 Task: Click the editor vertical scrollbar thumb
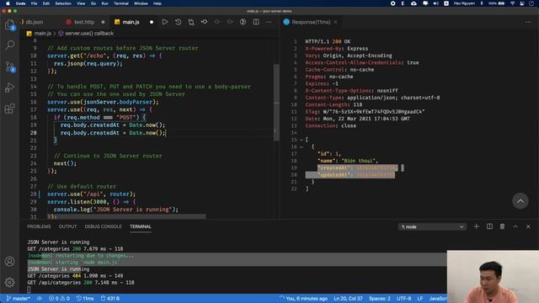tap(276, 102)
